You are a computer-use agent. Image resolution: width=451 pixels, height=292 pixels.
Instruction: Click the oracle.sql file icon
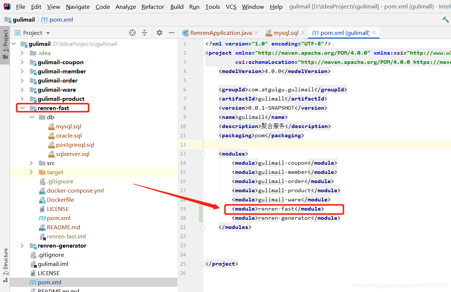pos(51,136)
